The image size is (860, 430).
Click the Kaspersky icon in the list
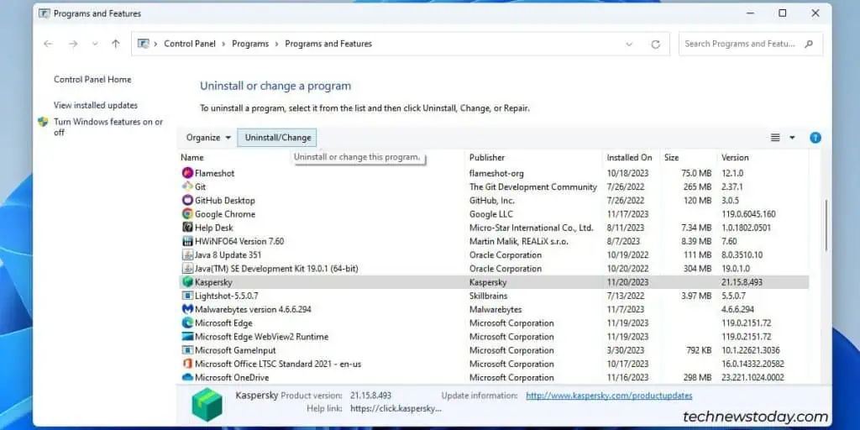(x=187, y=282)
